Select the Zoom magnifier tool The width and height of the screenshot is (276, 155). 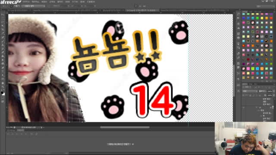pos(3,87)
